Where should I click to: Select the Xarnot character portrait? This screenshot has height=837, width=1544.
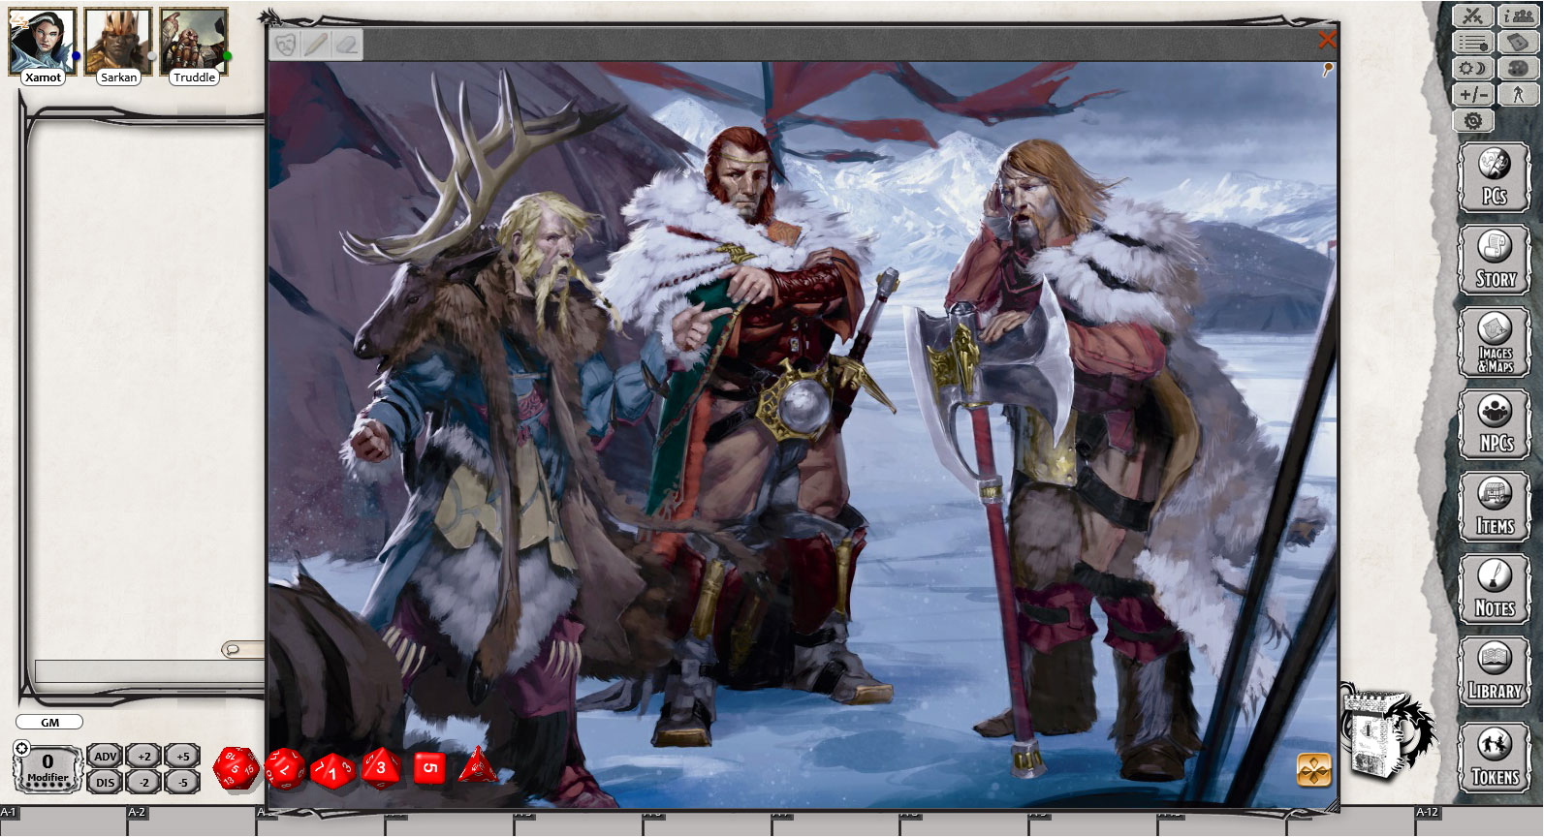(x=42, y=44)
